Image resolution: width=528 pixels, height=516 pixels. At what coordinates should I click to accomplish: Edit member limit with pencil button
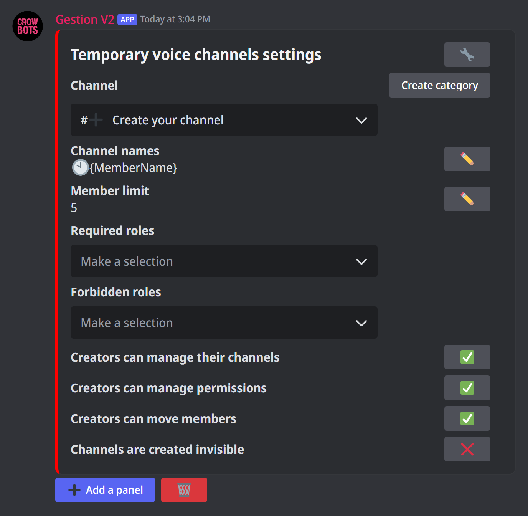point(467,199)
